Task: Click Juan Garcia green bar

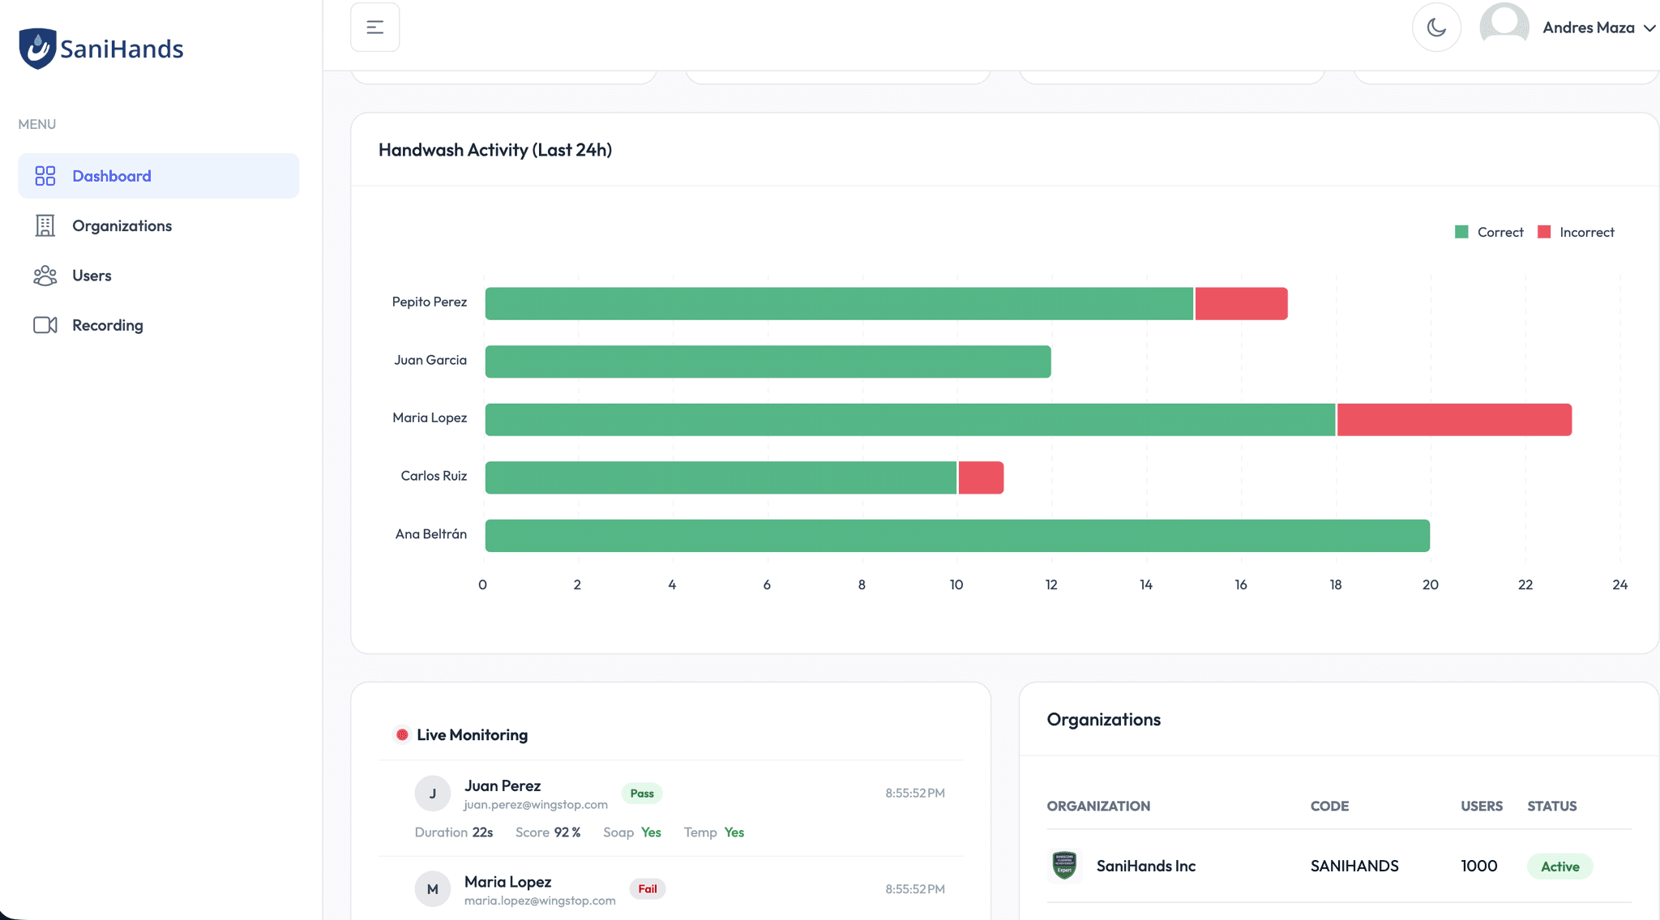Action: click(768, 362)
